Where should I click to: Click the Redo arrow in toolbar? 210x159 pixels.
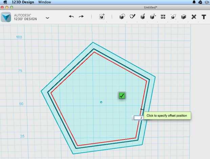coord(81,17)
